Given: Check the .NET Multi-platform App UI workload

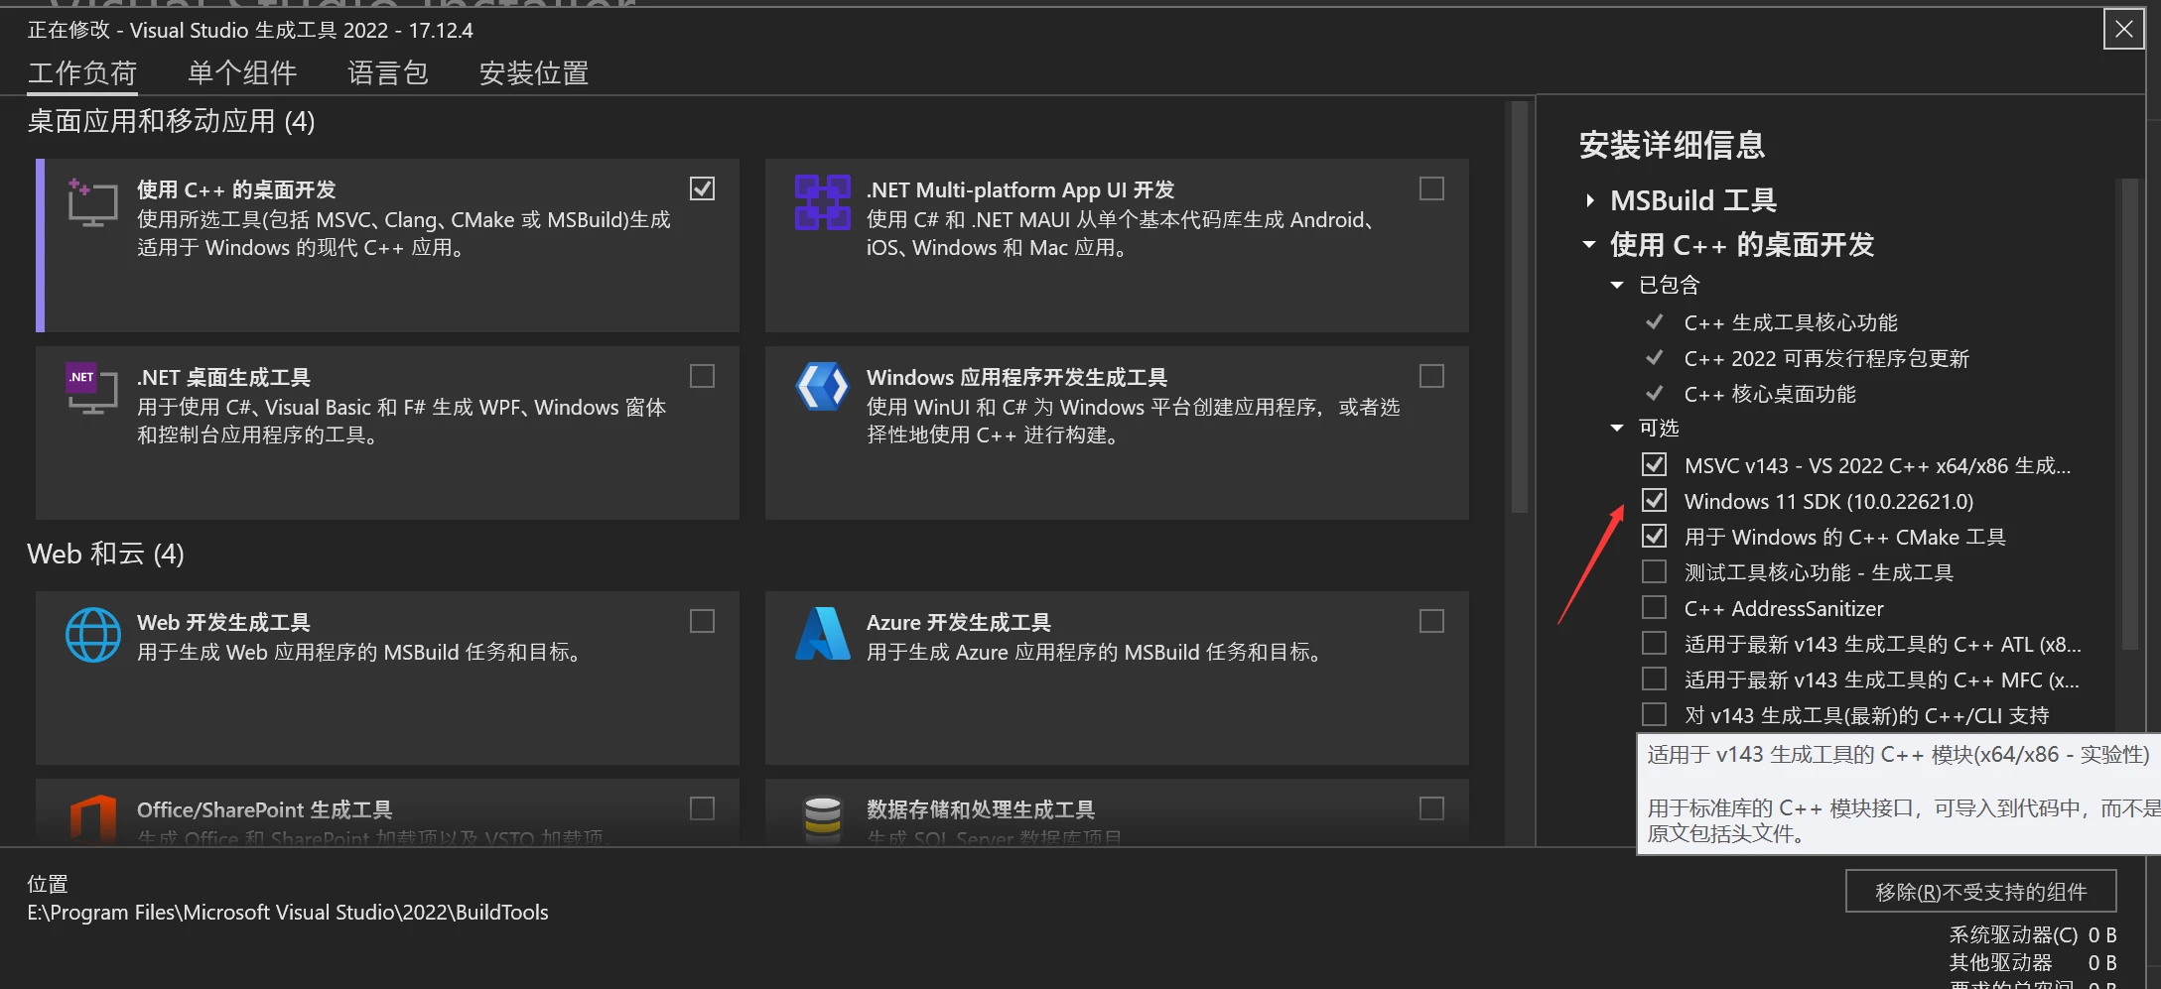Looking at the screenshot, I should [x=1431, y=188].
